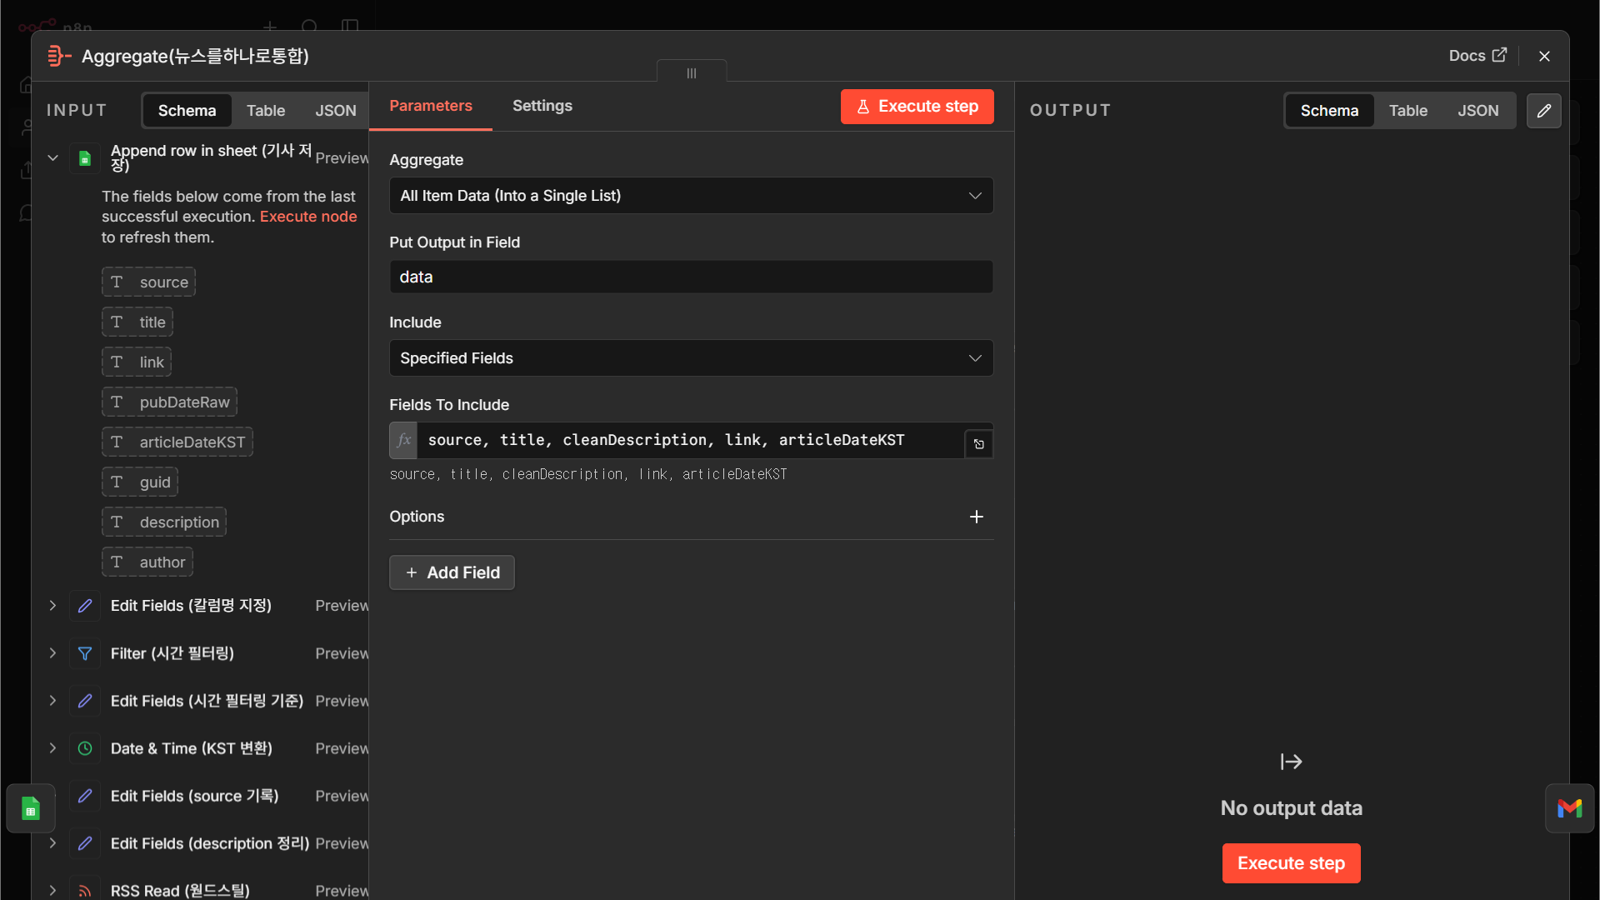Open Docs external link
1600x900 pixels.
[x=1477, y=56]
